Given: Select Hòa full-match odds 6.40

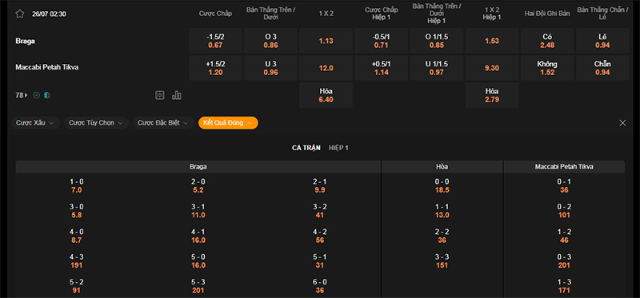Looking at the screenshot, I should [326, 95].
